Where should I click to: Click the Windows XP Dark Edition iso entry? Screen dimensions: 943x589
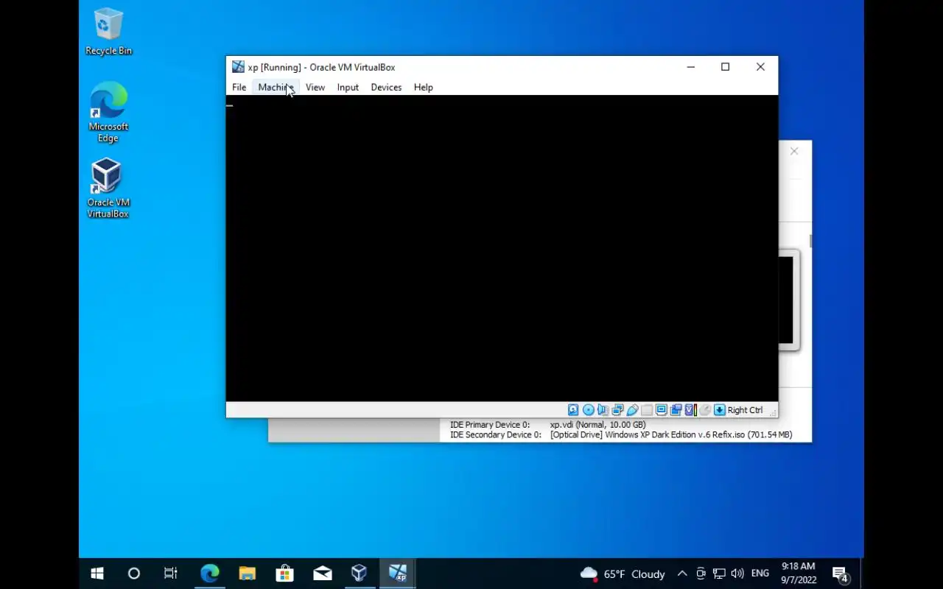point(671,435)
